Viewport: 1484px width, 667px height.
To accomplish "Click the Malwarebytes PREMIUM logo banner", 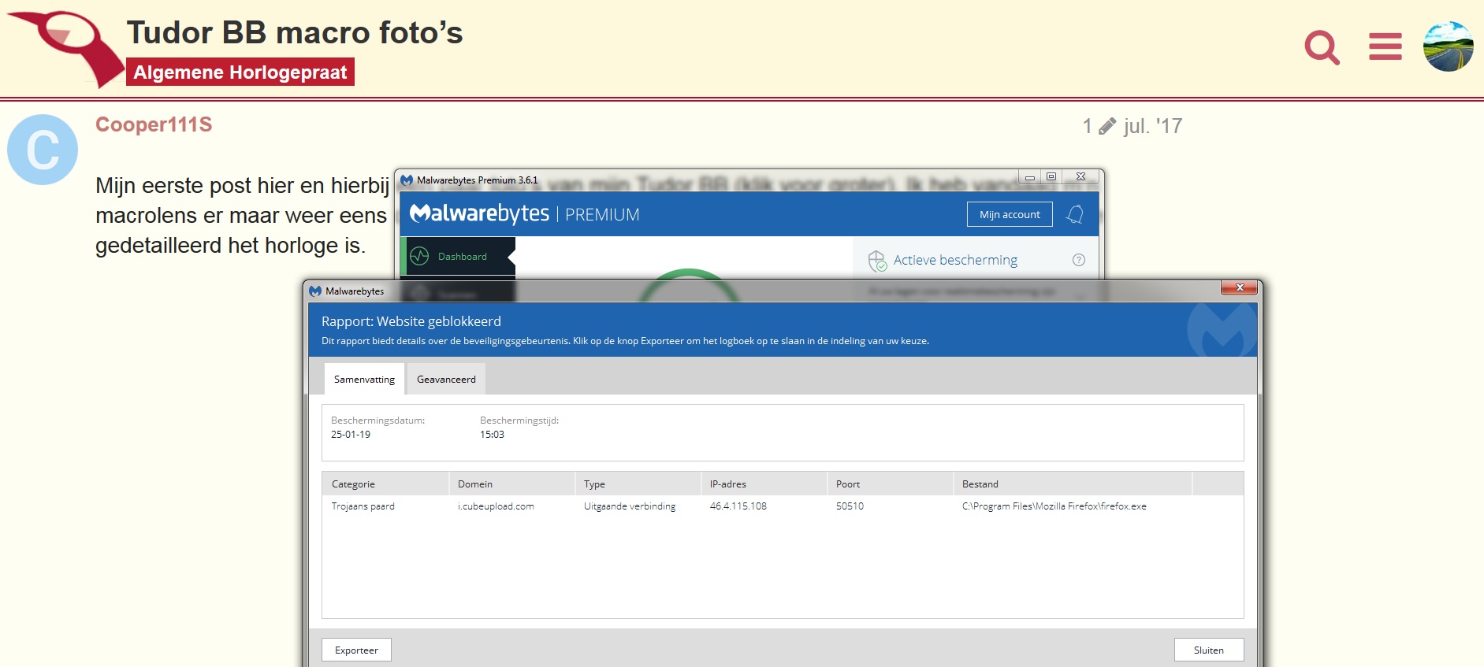I will [x=525, y=214].
